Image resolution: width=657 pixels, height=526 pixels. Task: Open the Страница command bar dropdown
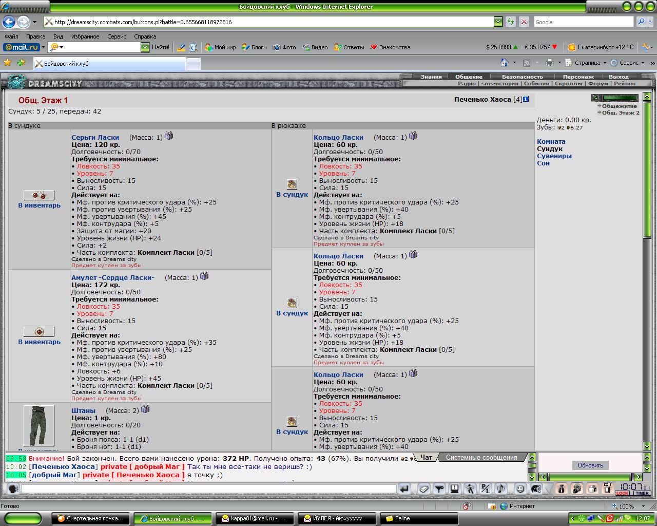[586, 63]
